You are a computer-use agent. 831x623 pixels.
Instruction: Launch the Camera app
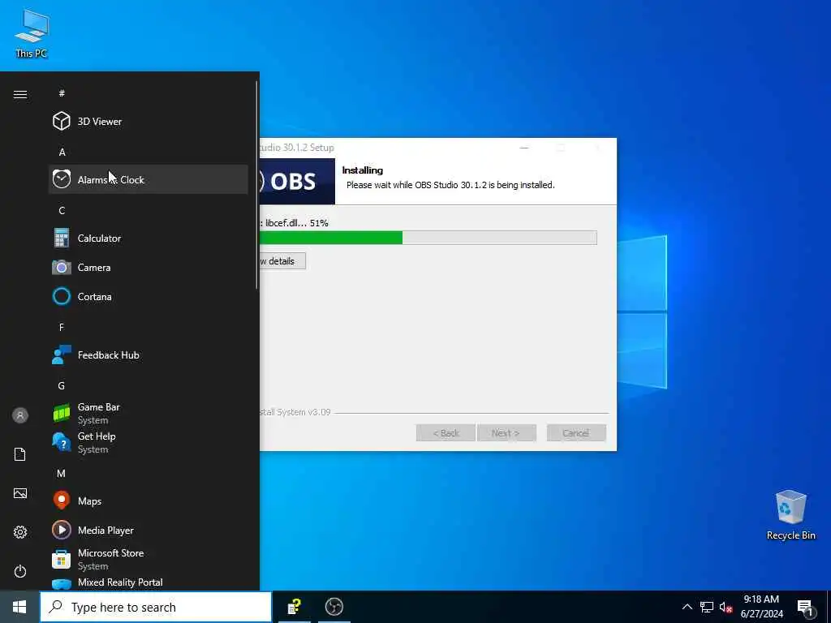pos(148,268)
